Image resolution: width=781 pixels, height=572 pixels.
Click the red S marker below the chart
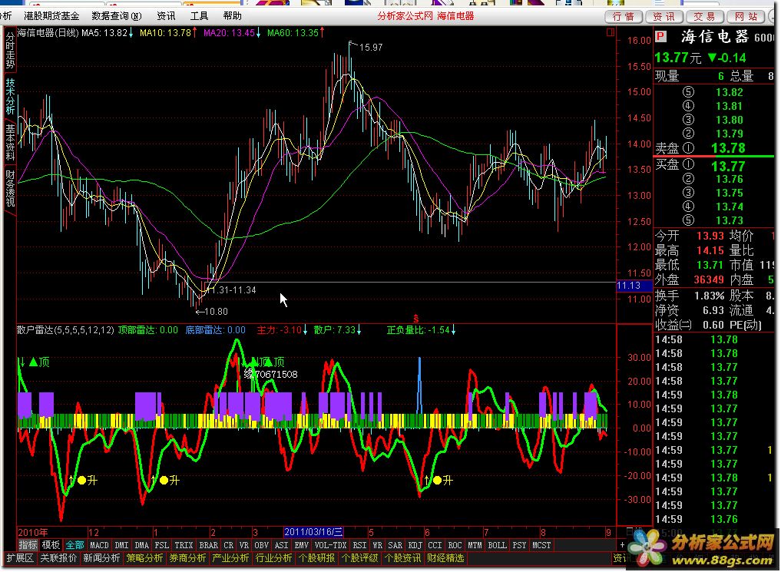pyautogui.click(x=416, y=319)
